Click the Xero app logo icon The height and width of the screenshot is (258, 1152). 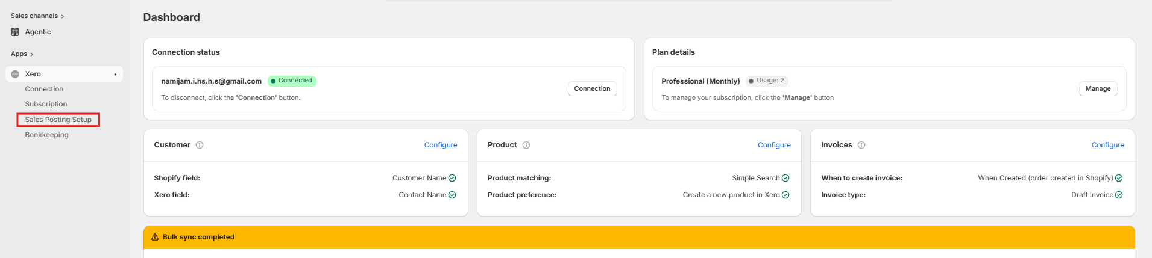[15, 74]
